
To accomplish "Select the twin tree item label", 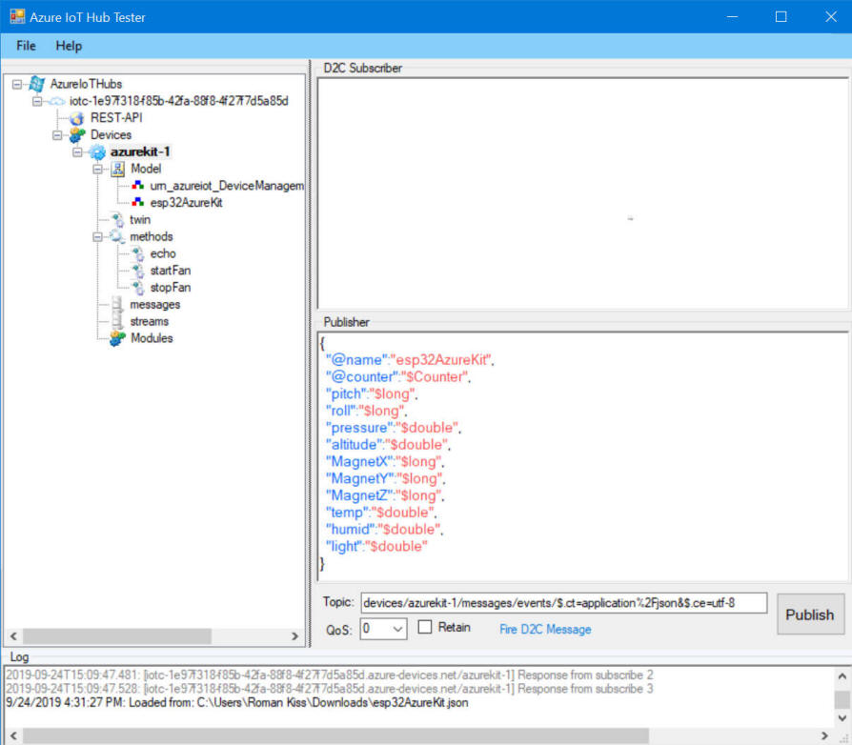I will tap(140, 219).
